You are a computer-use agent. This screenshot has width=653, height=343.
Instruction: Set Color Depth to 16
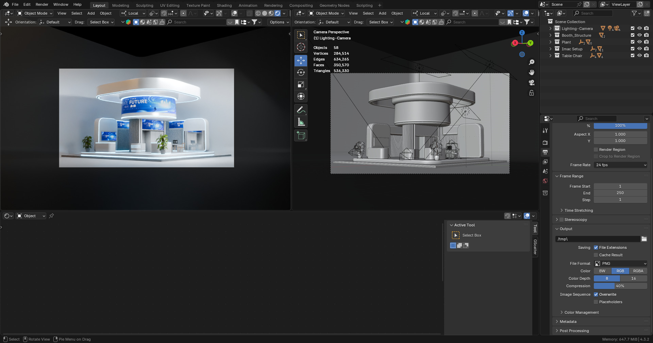pyautogui.click(x=634, y=278)
